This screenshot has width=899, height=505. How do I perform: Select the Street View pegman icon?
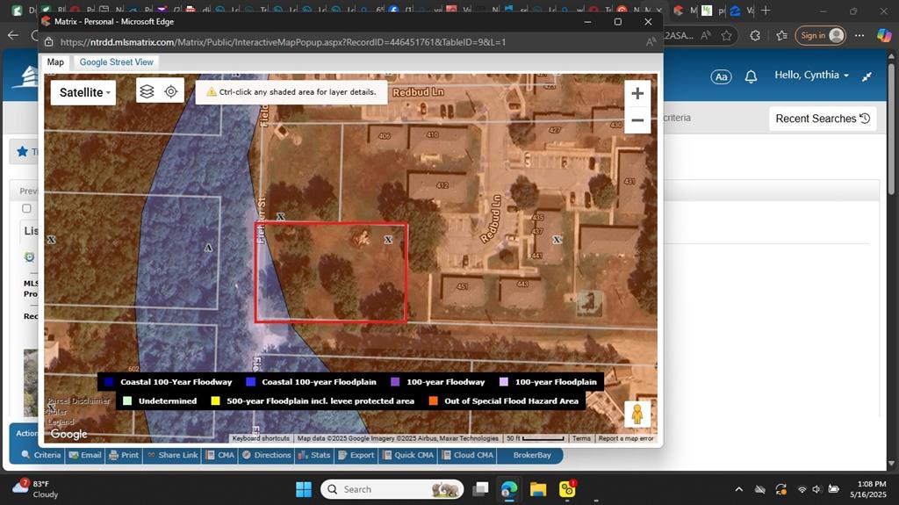point(637,414)
